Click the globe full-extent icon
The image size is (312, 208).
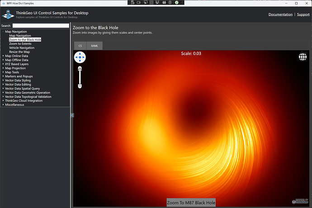[303, 57]
